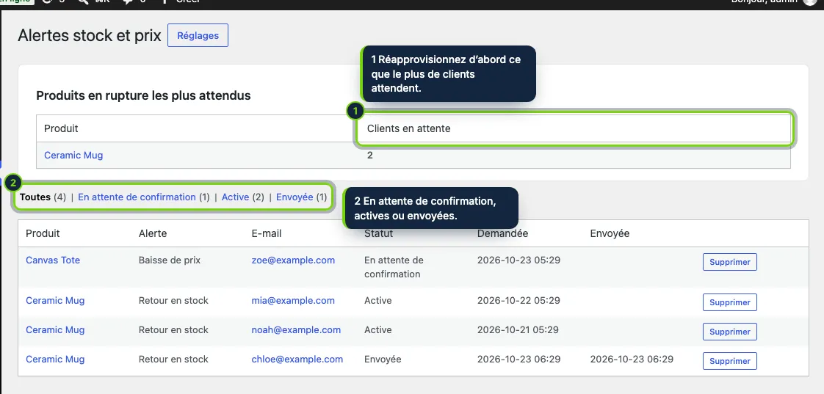Filter by En attente de confirmation
The image size is (824, 394).
click(137, 197)
